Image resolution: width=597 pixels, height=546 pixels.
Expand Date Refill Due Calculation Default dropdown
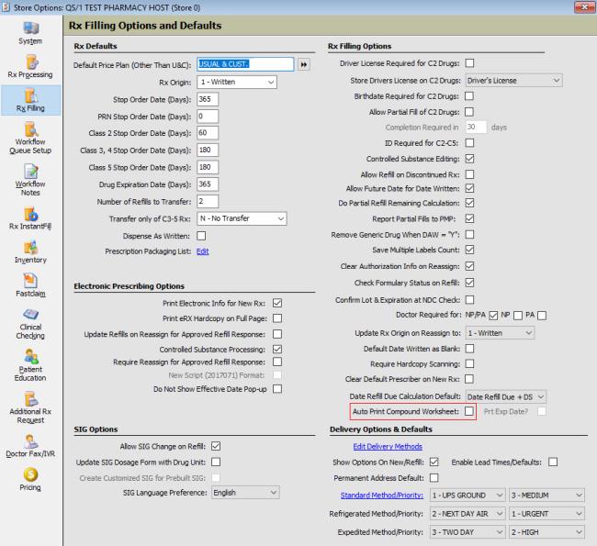pyautogui.click(x=506, y=396)
